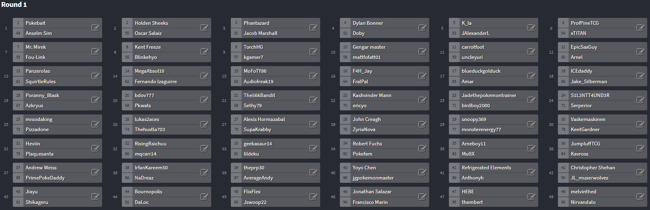Screen dimensions: 650x210
Task: Click edit icon for melvinthed vs Nirvandalo
Action: coord(641,197)
